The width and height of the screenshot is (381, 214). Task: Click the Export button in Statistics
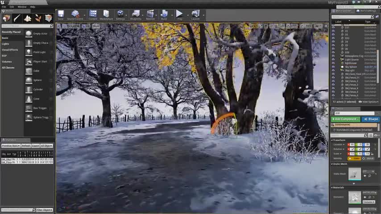point(36,146)
